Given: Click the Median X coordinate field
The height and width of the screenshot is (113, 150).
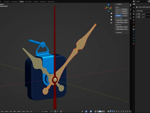Looking at the screenshot, I should 122,9.
